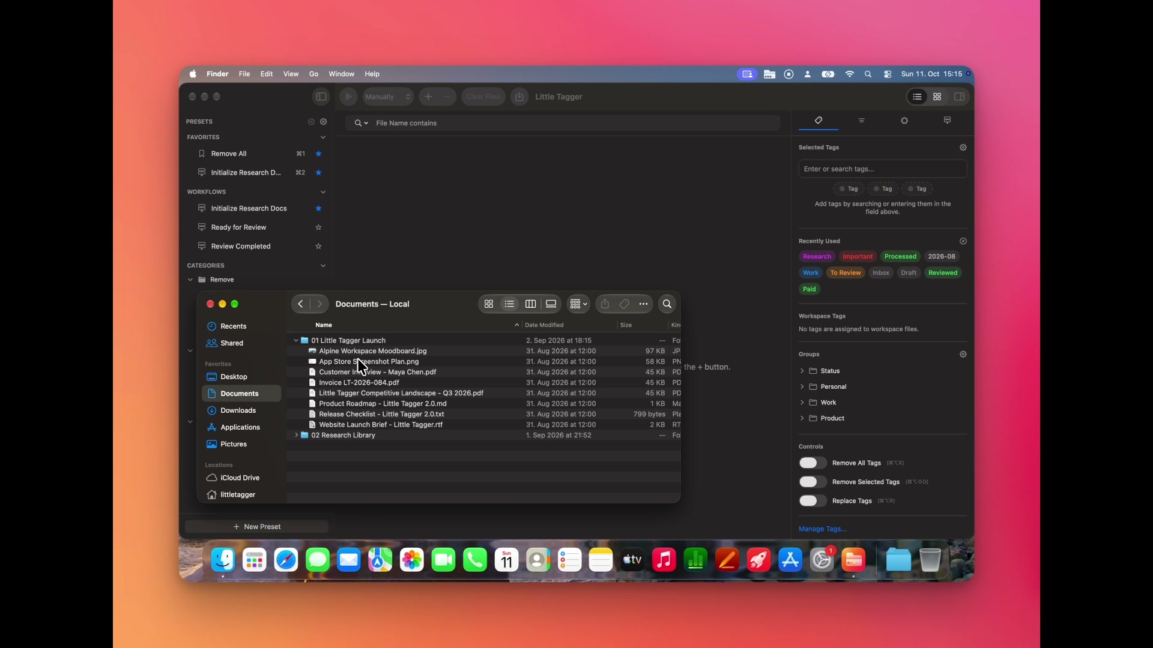This screenshot has width=1153, height=648.
Task: Click the import files toolbar icon
Action: point(520,97)
